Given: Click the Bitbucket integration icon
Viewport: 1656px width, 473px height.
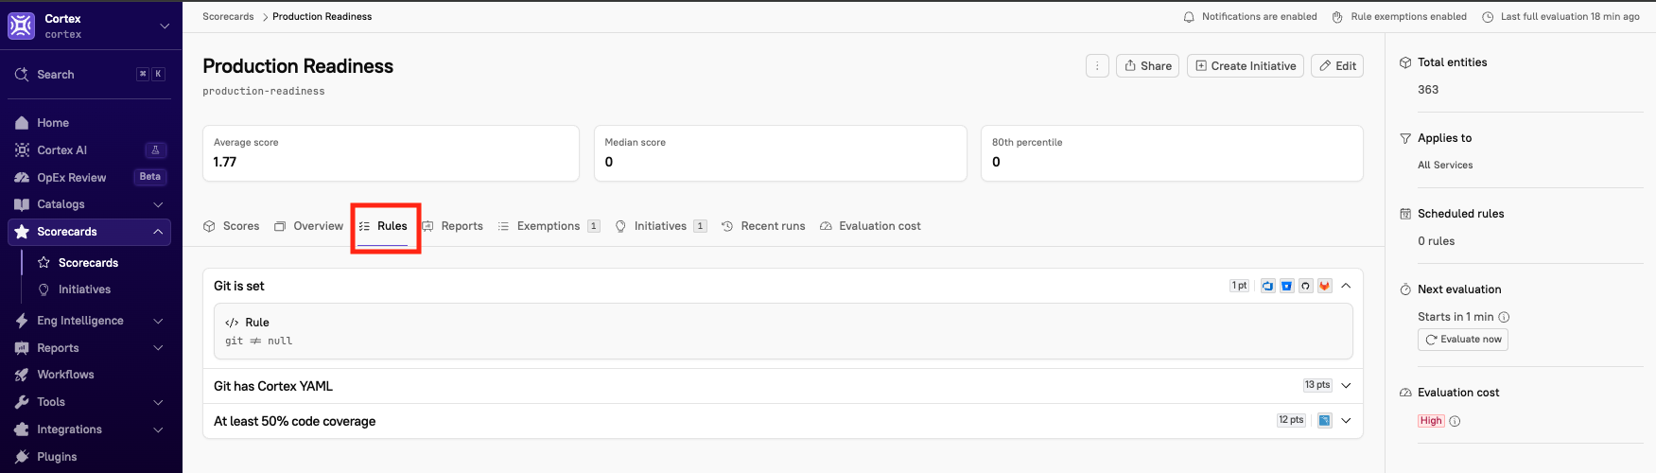Looking at the screenshot, I should tap(1287, 286).
